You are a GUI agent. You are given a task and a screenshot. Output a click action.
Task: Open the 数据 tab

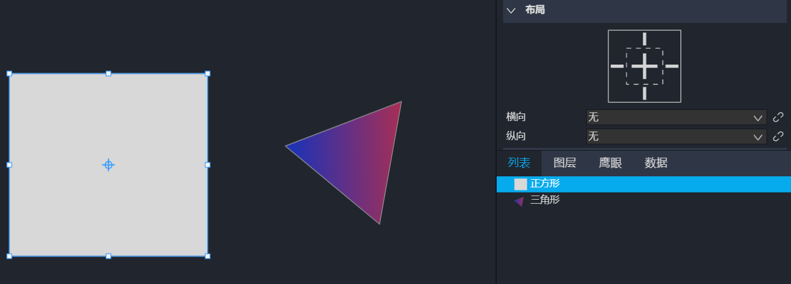coord(656,163)
